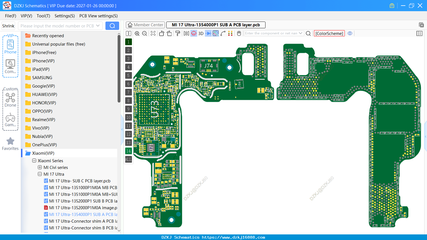Zoom out of the PCB view

[x=145, y=34]
